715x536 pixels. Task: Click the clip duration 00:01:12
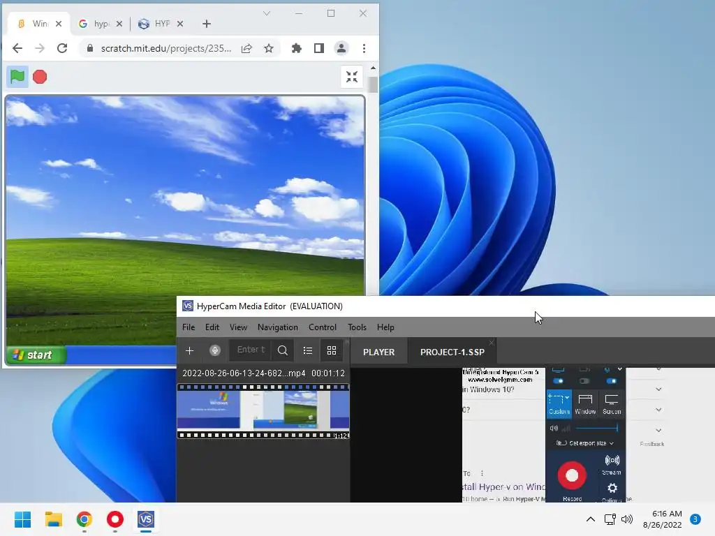click(x=328, y=373)
